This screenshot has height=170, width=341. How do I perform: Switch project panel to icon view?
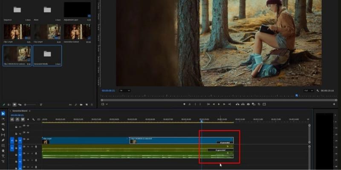click(14, 104)
